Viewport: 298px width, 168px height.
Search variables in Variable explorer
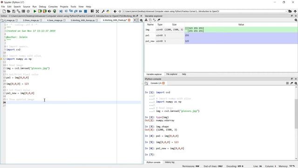coord(296,20)
